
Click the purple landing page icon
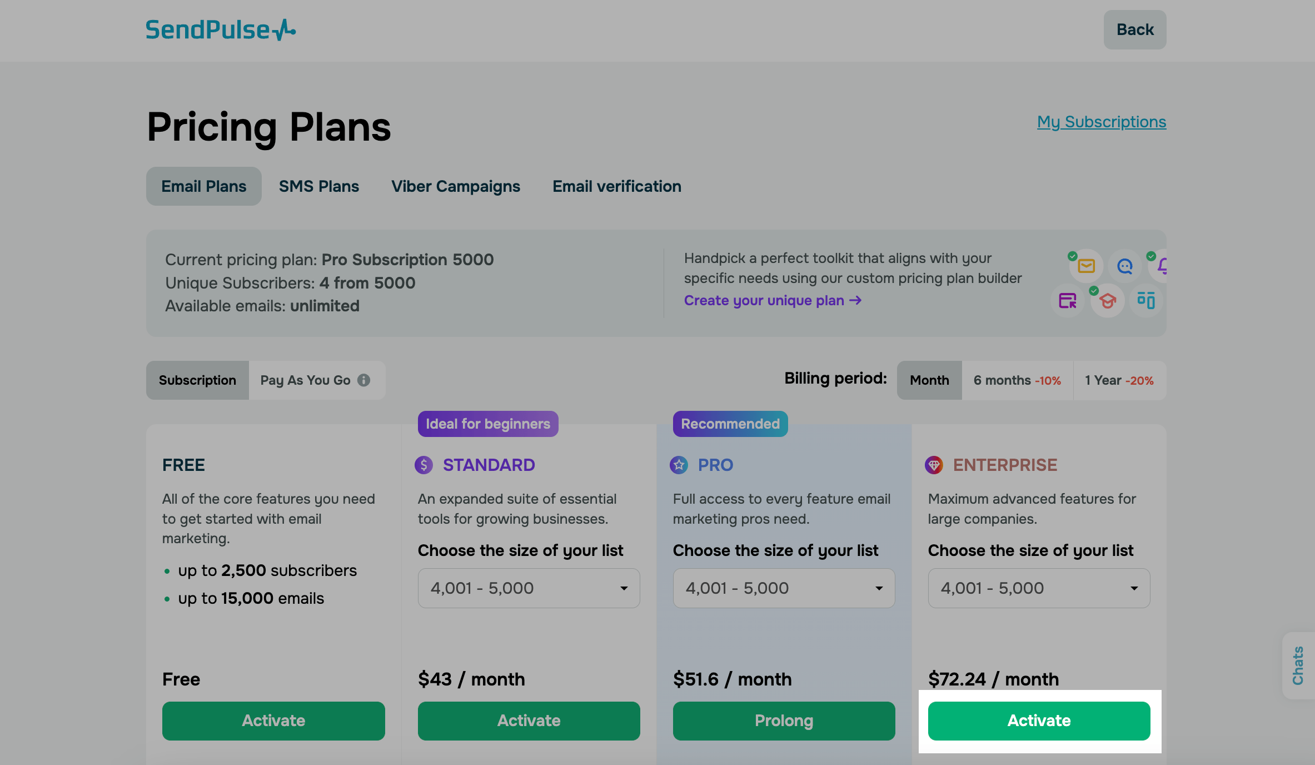point(1067,301)
